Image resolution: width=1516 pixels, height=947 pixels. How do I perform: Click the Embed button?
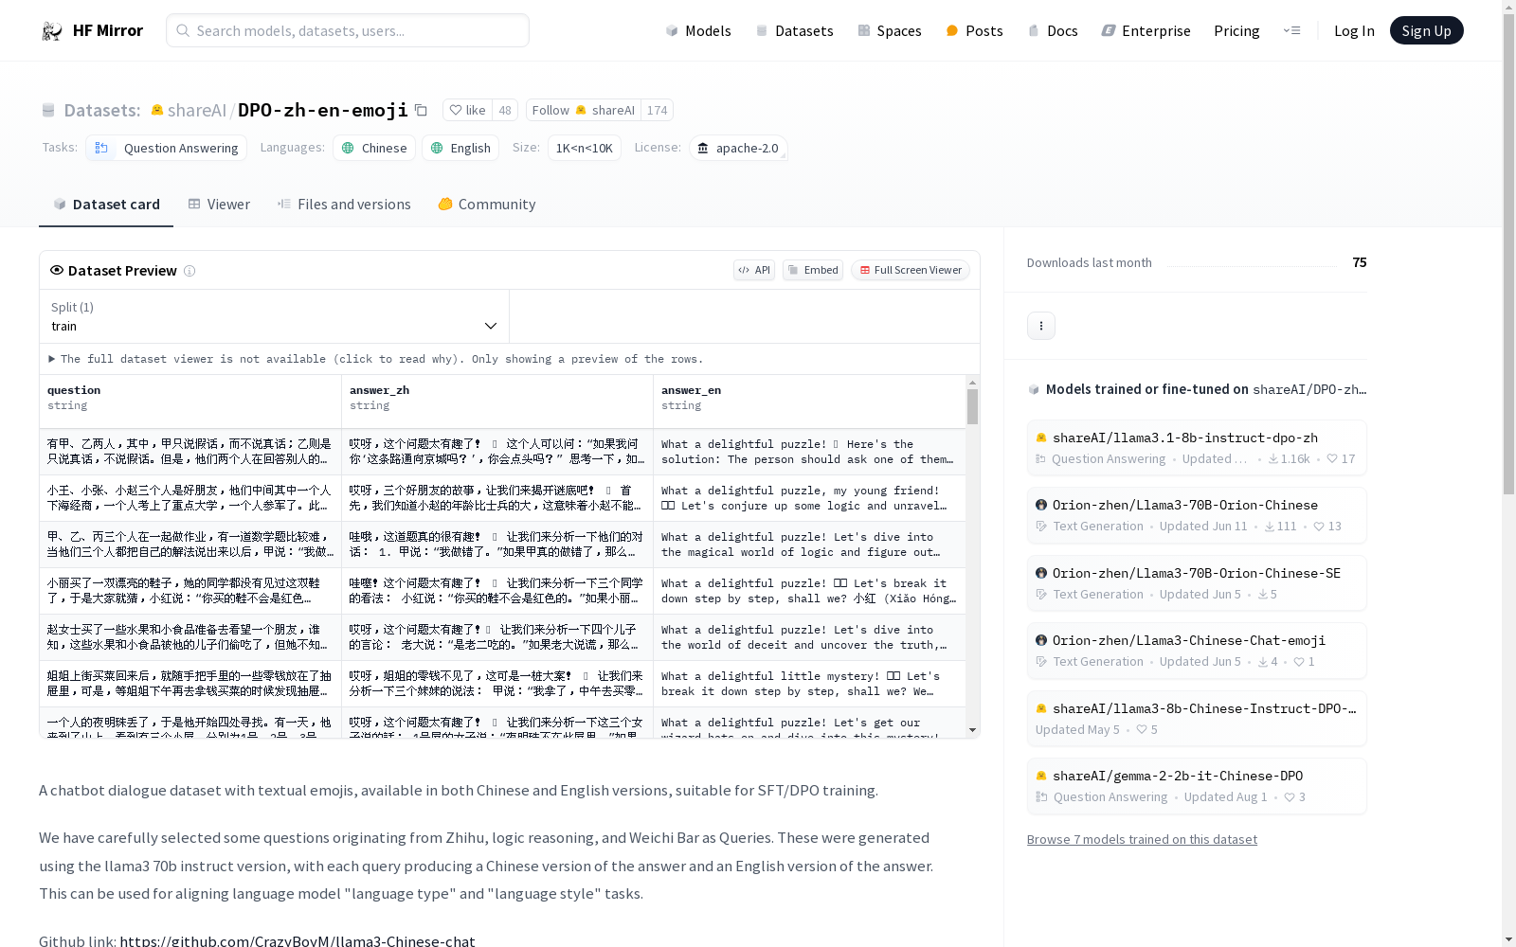pos(813,270)
